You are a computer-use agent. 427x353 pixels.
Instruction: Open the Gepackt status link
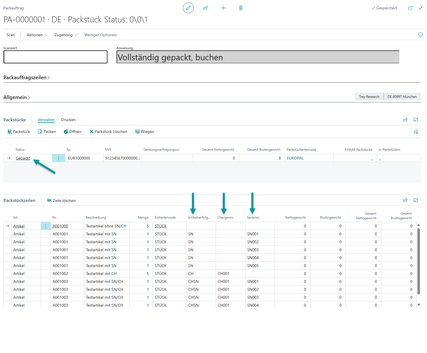point(23,158)
